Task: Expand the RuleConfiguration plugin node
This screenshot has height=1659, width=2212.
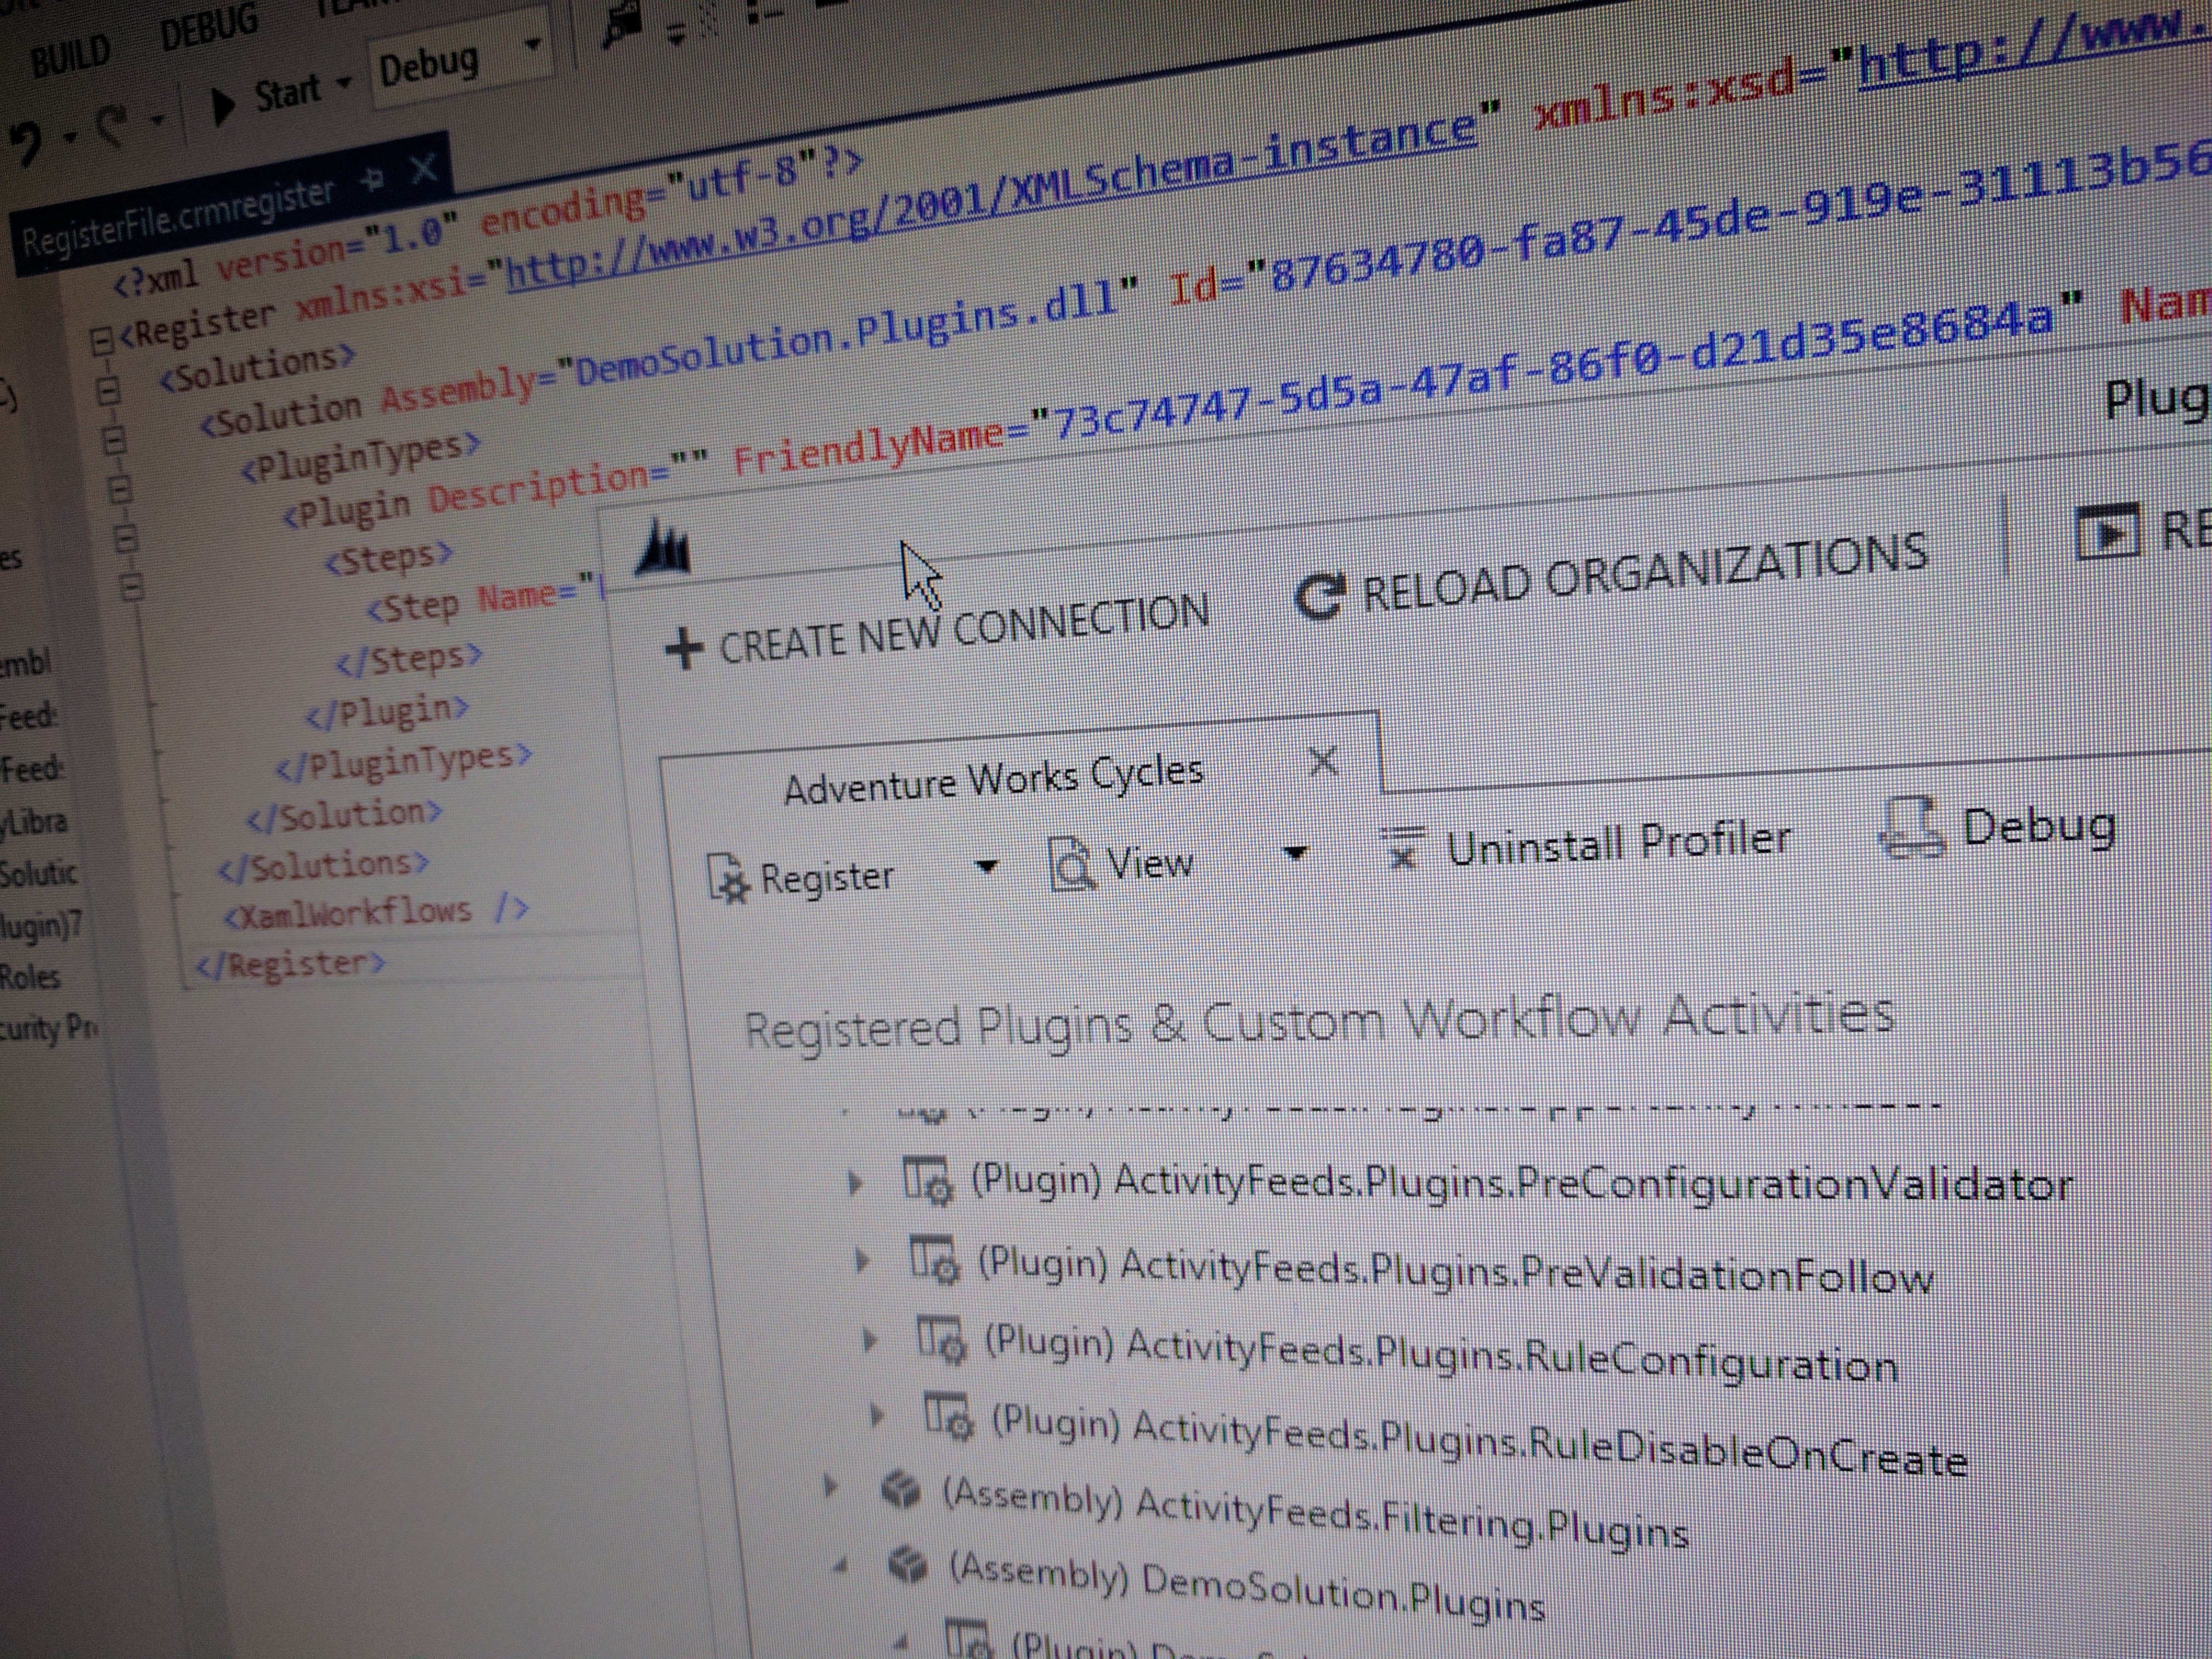Action: pos(869,1339)
